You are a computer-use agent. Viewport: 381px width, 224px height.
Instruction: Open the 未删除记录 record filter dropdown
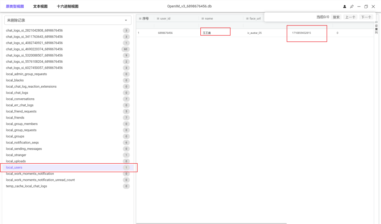coord(67,20)
